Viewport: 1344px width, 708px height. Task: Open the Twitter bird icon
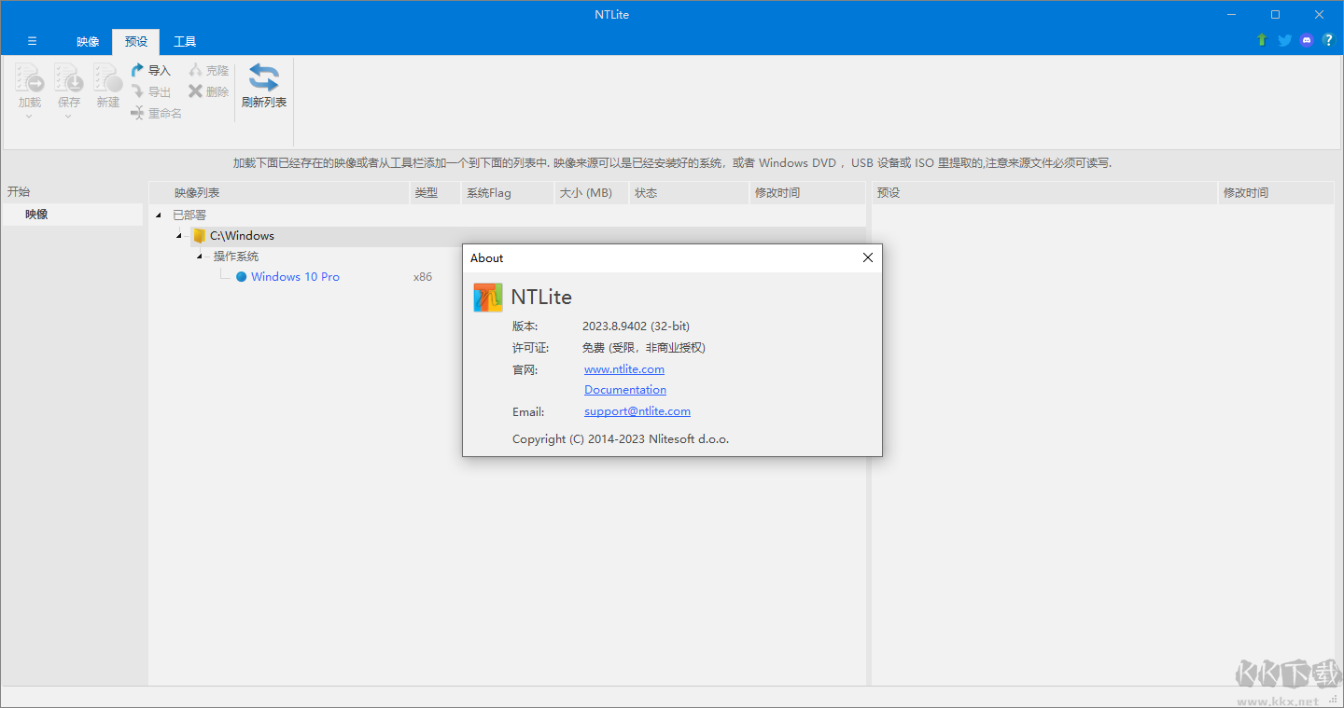(1284, 40)
